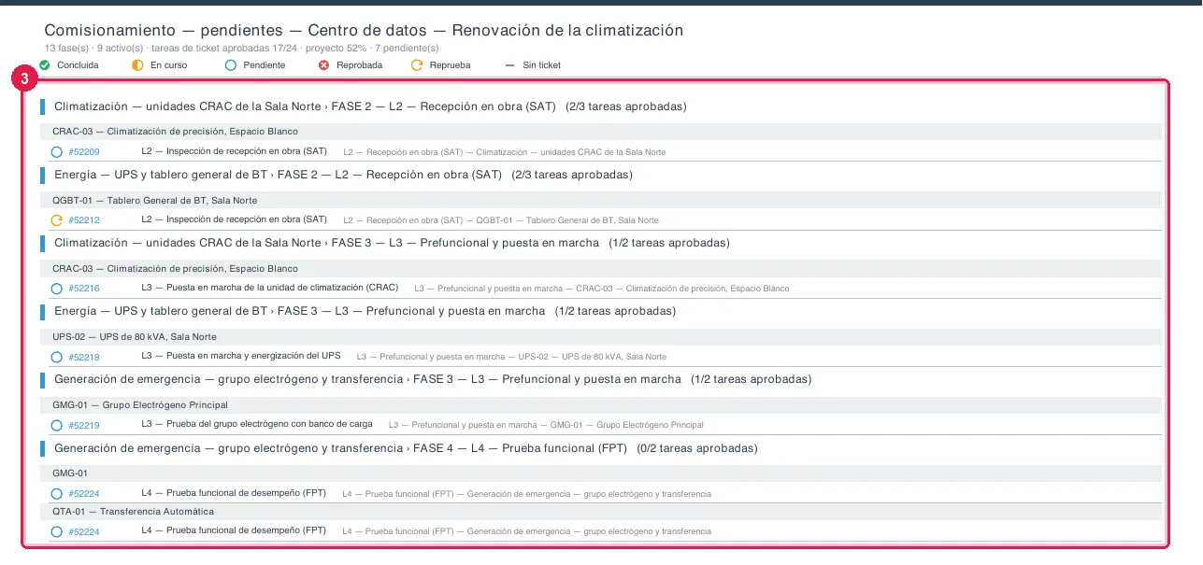Click the L2 Inspección de recepción task in #52209 row
1203x565 pixels.
pos(234,151)
